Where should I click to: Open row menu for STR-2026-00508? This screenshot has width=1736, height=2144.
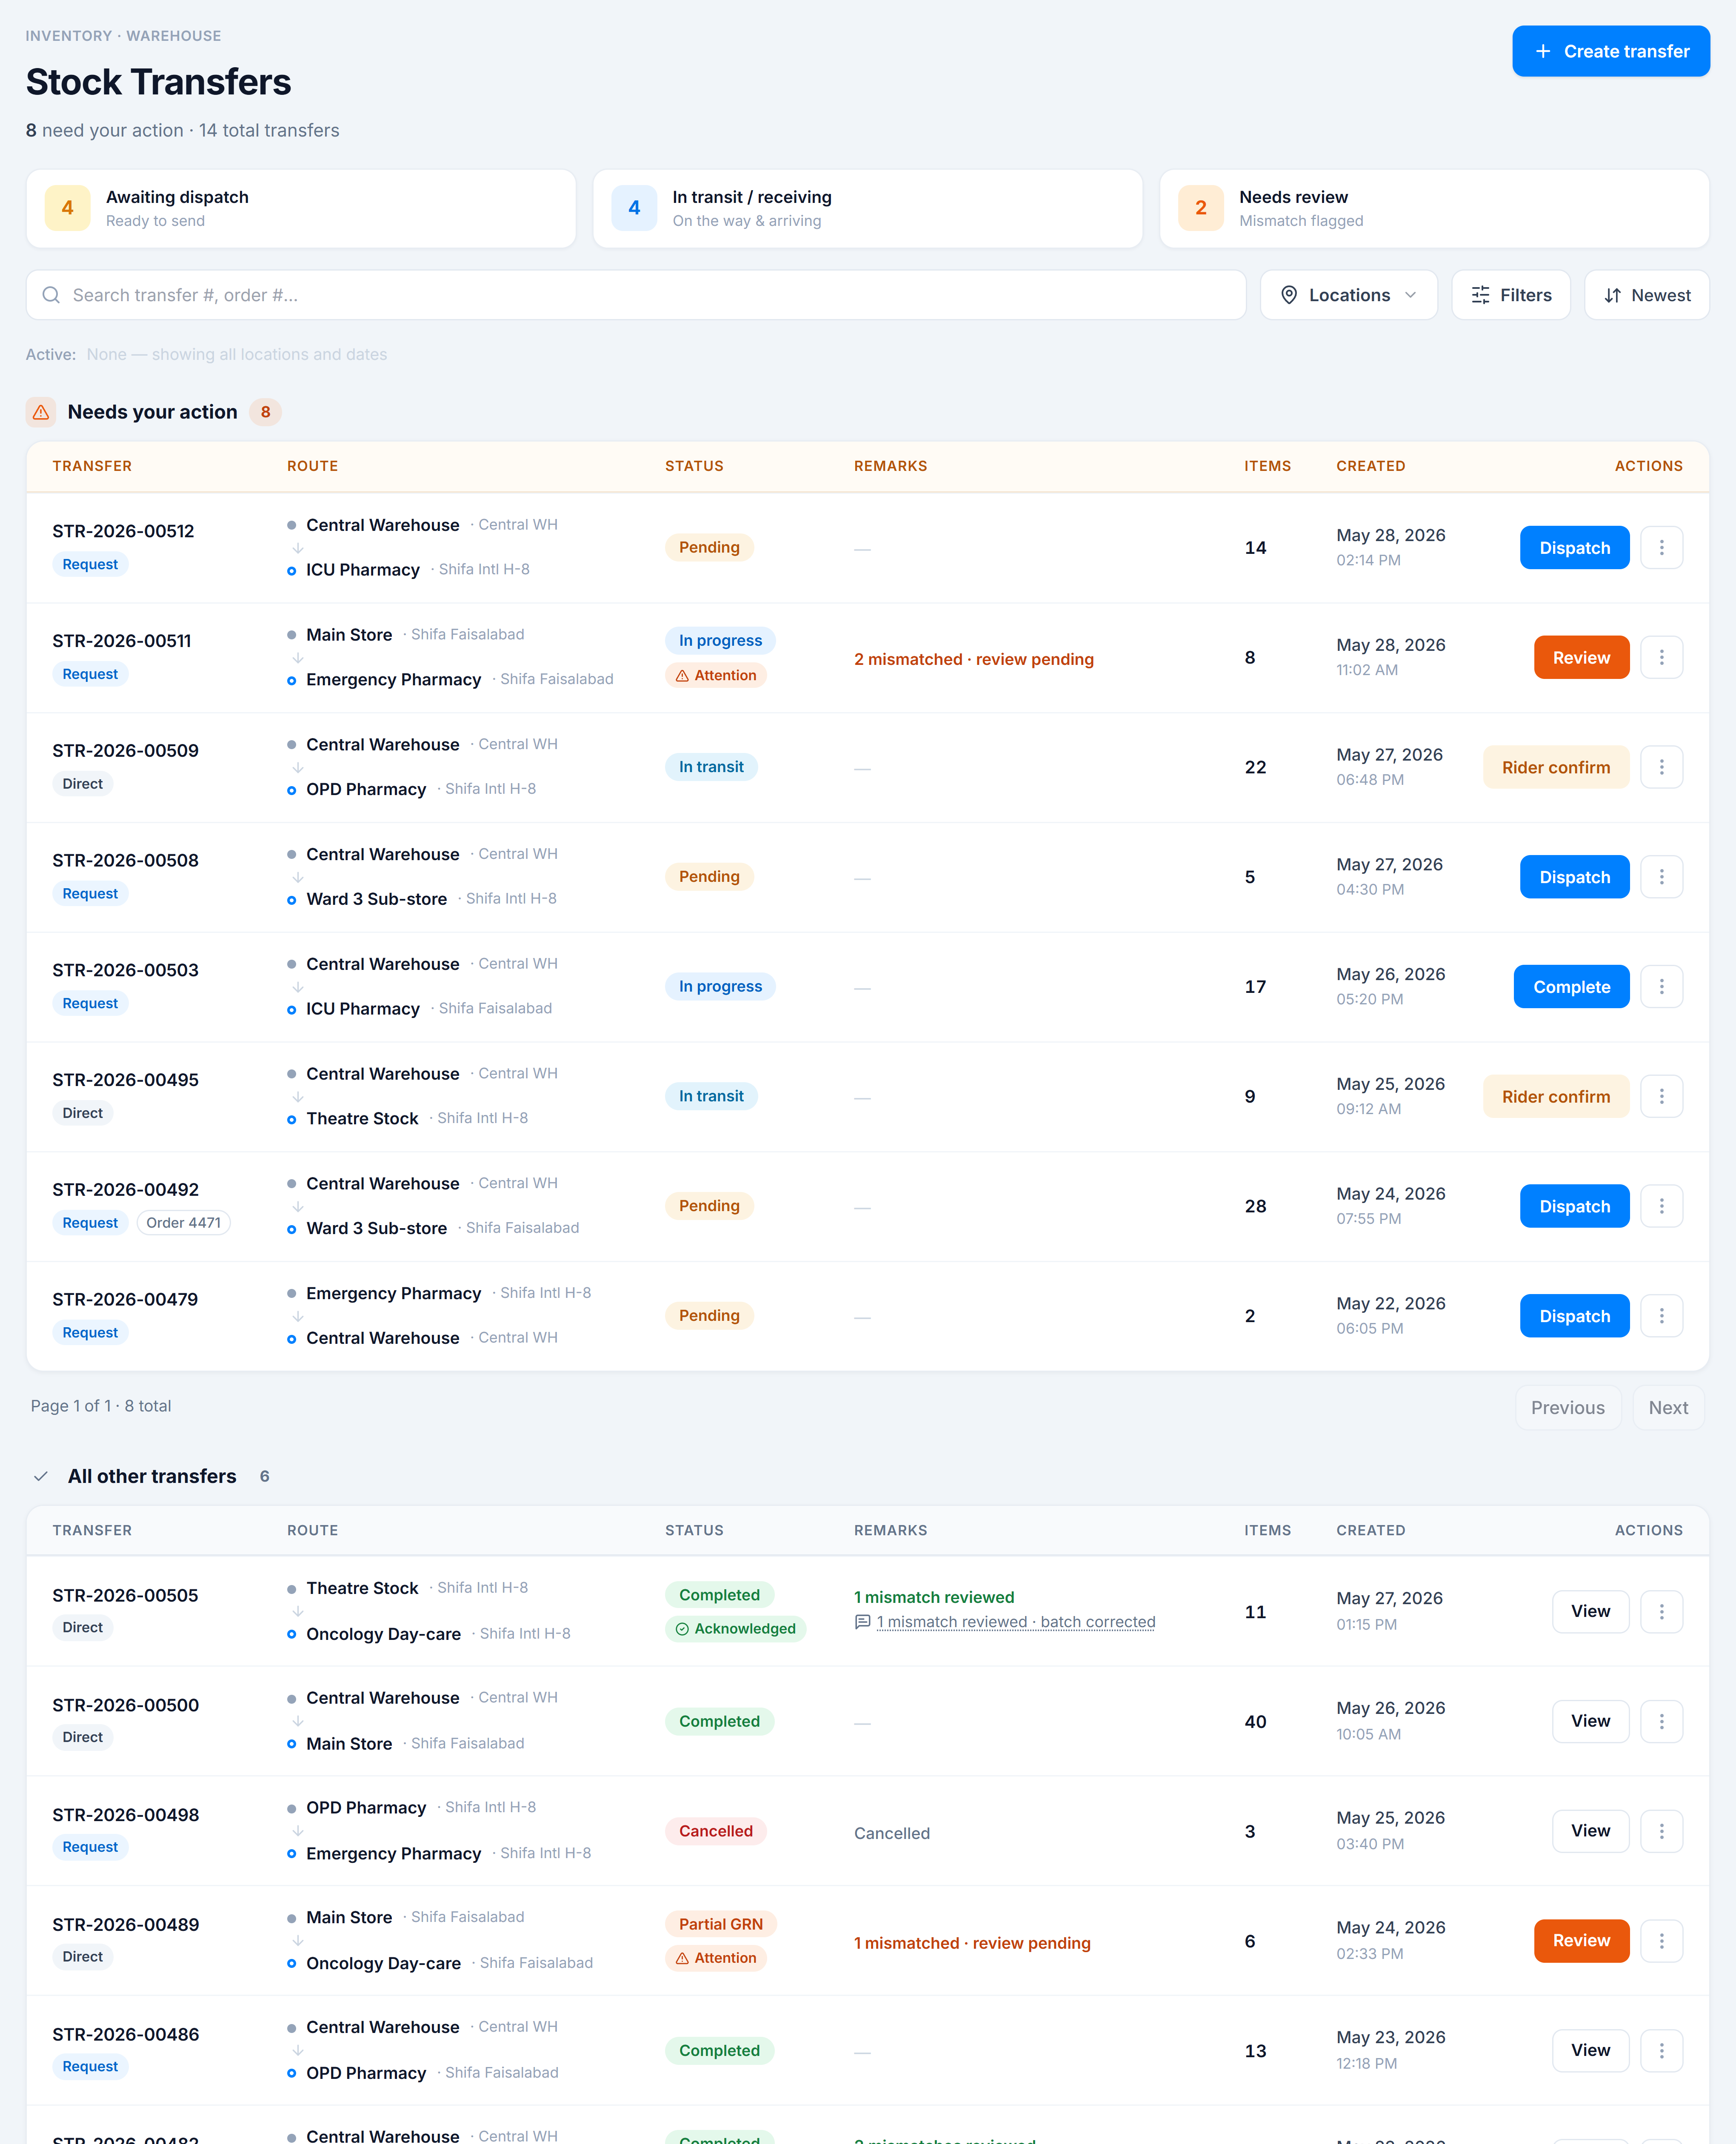coord(1661,877)
